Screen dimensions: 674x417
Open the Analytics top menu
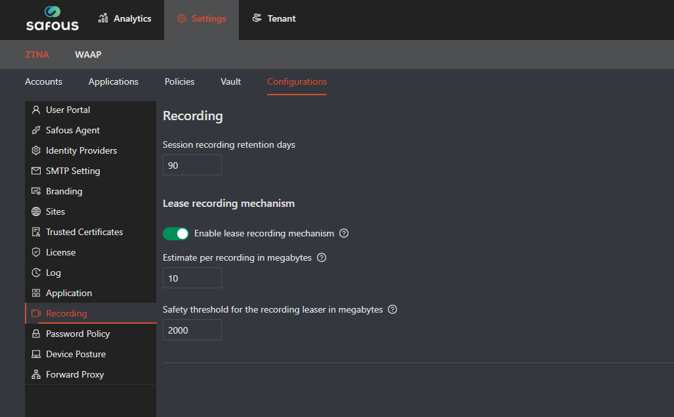coord(125,19)
